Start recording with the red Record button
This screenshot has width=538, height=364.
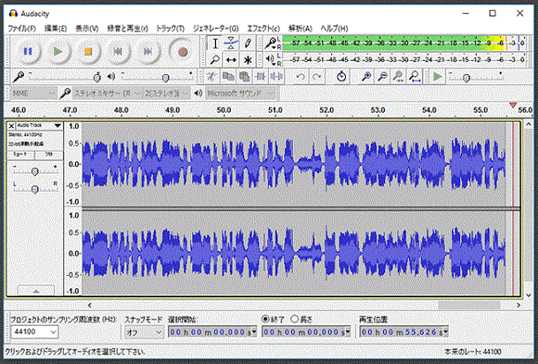point(183,52)
